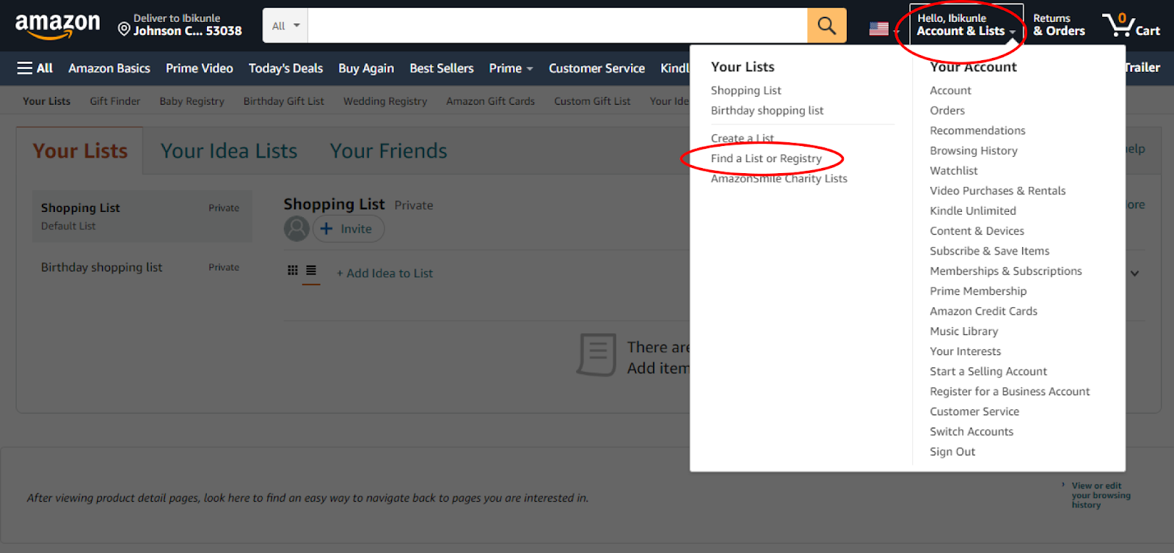
Task: Open Customer Service in account flyout
Action: pos(974,411)
